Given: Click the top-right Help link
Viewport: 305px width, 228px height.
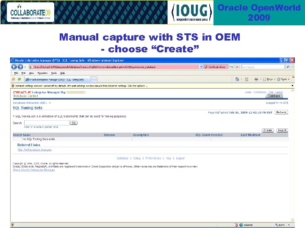Looking at the screenshot, I should tap(271, 92).
